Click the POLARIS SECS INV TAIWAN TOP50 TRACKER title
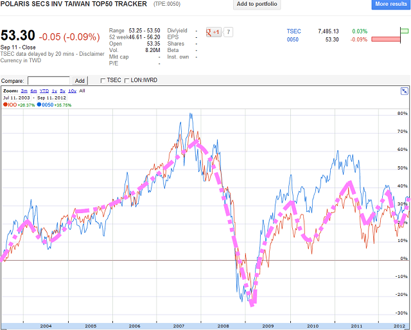The width and height of the screenshot is (411, 330). coord(74,4)
